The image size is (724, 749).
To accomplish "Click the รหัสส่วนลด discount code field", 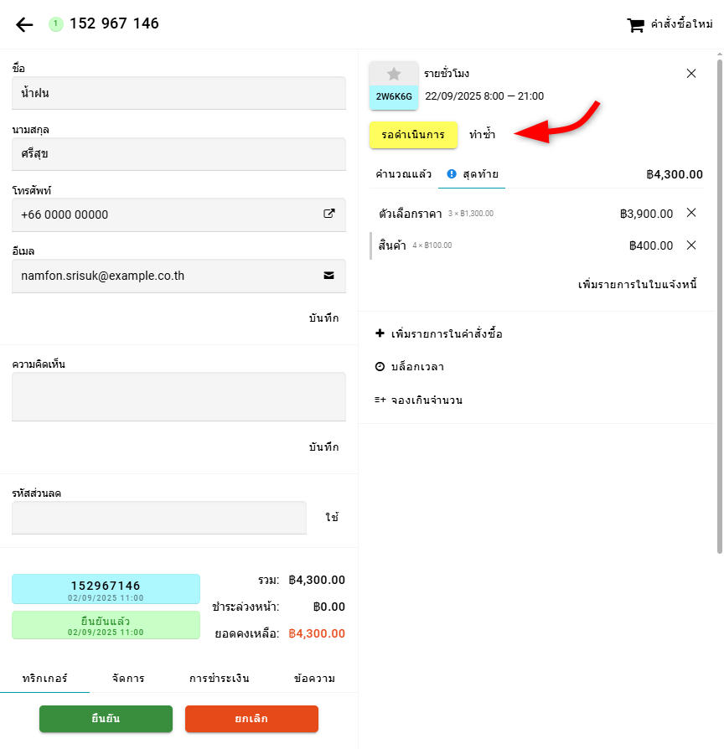I will [159, 518].
